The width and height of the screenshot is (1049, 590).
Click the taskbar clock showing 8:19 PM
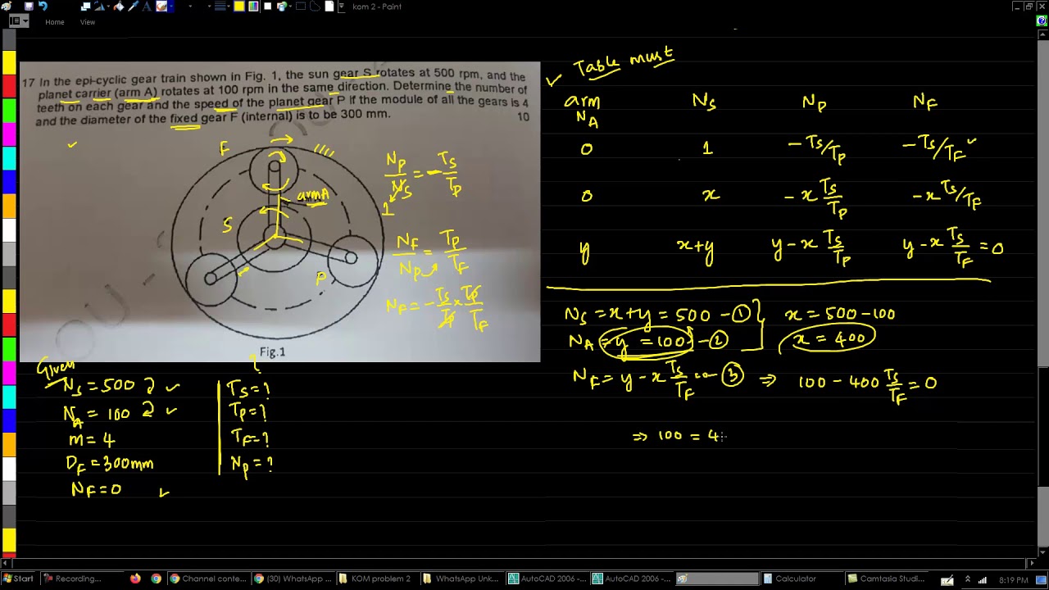pyautogui.click(x=1014, y=579)
